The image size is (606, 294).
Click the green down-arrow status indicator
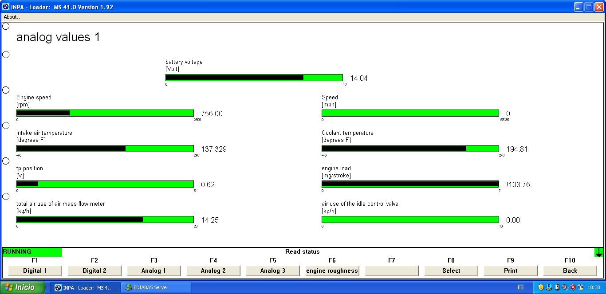[599, 252]
